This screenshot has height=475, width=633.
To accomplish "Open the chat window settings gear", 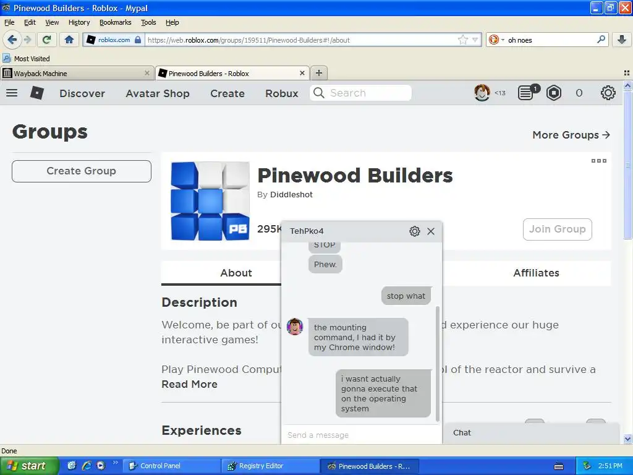I will tap(415, 231).
